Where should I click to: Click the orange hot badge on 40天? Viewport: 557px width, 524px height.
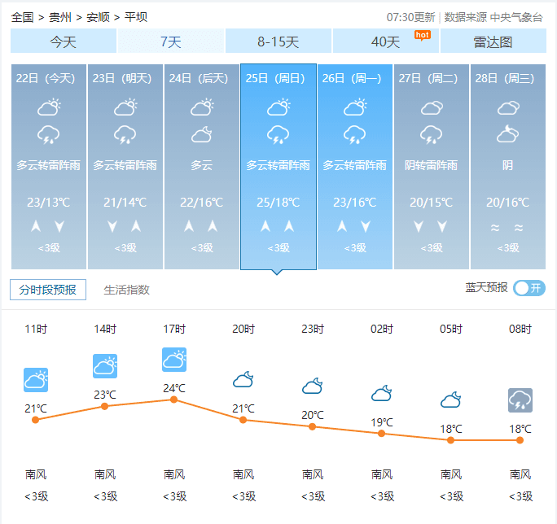click(423, 35)
